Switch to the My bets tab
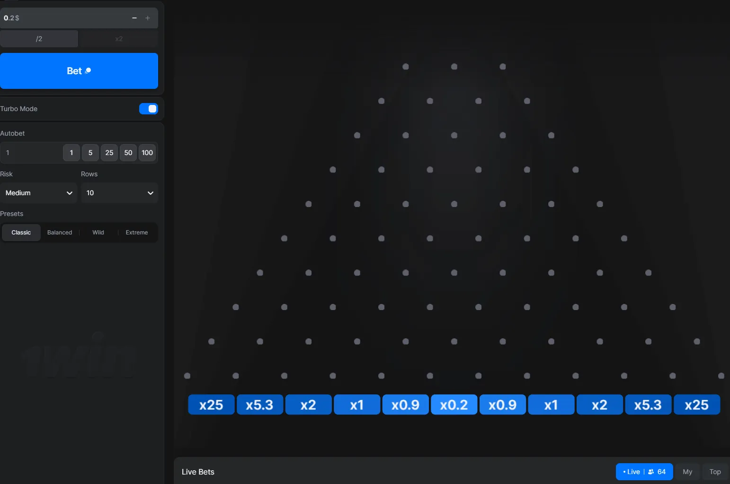 (x=687, y=472)
